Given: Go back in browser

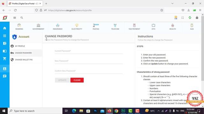Looking at the screenshot, I should point(4,10).
